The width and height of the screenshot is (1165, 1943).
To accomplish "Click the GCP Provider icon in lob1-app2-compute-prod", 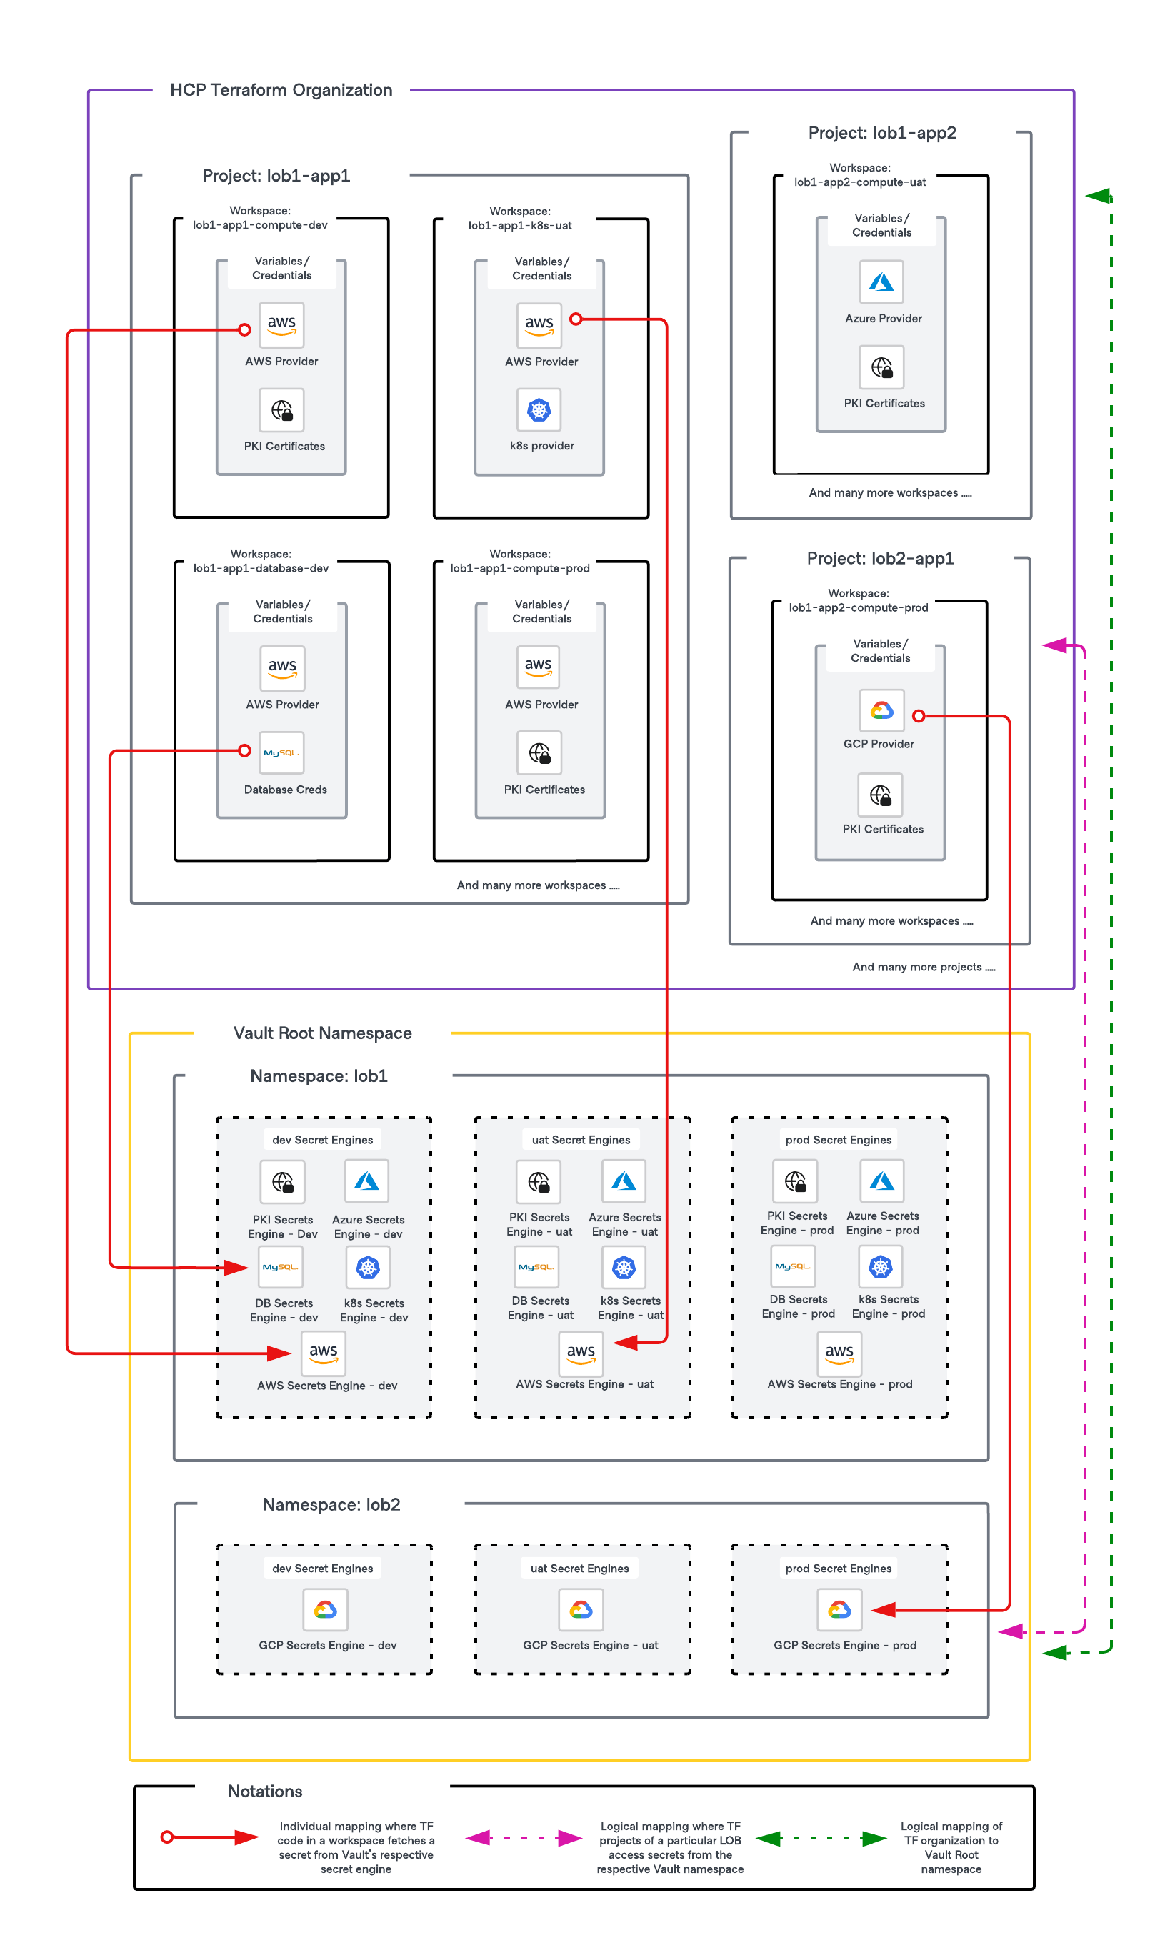I will [881, 710].
